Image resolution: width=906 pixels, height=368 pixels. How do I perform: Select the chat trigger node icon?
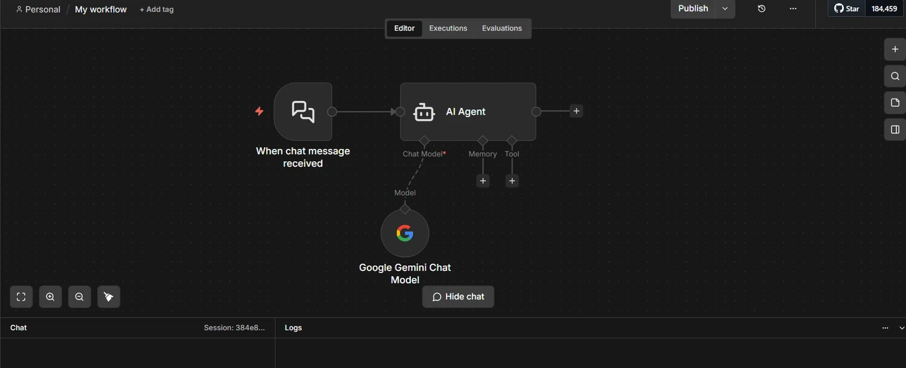pyautogui.click(x=303, y=111)
